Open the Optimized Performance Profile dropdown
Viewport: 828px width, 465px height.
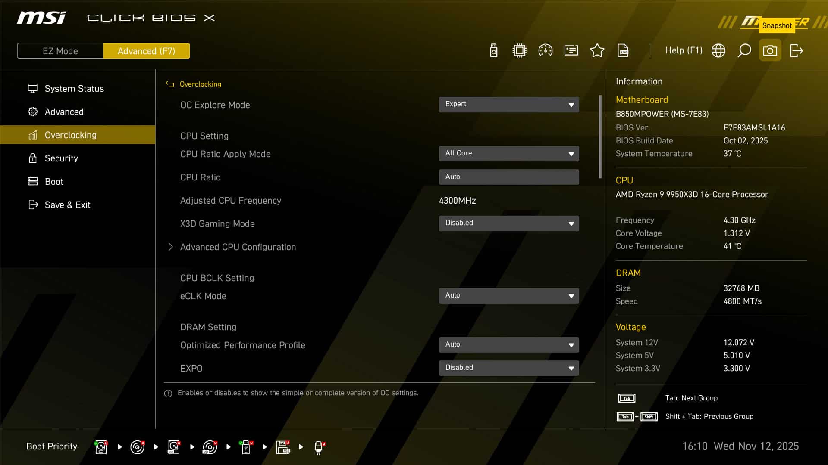pos(509,345)
